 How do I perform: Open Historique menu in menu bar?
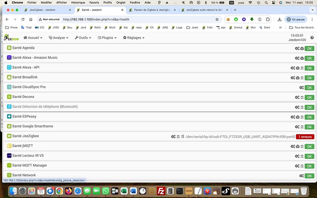pos(78,3)
